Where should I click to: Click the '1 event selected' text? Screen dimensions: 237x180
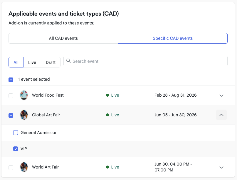tap(34, 79)
